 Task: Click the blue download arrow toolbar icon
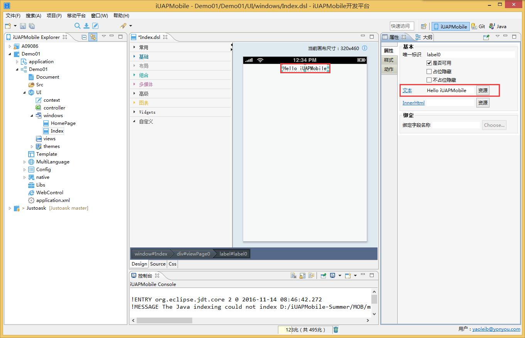coord(86,26)
